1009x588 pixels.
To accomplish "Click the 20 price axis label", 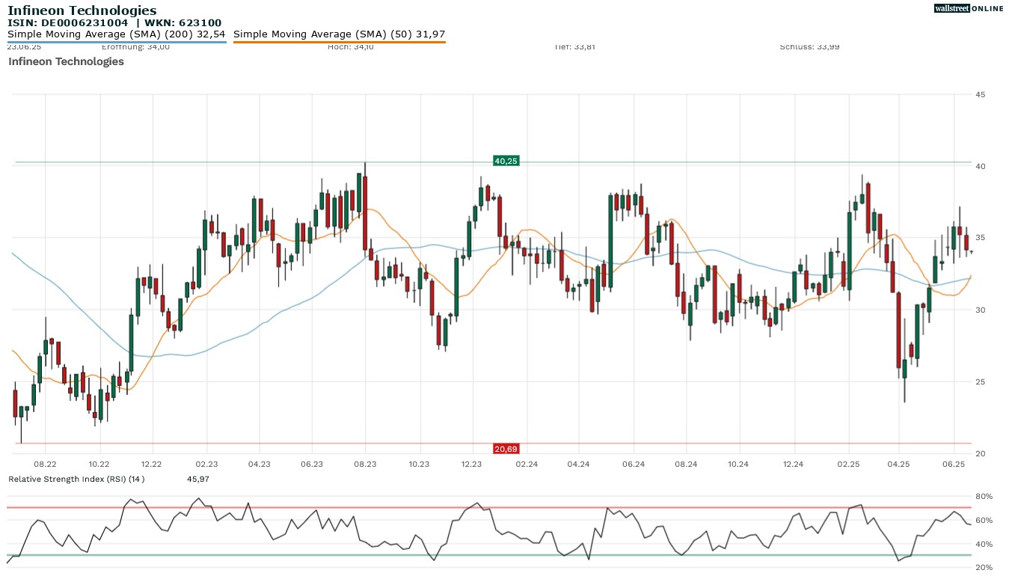I will point(980,454).
